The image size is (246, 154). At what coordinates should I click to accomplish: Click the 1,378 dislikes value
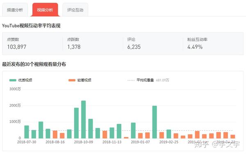click(x=74, y=47)
